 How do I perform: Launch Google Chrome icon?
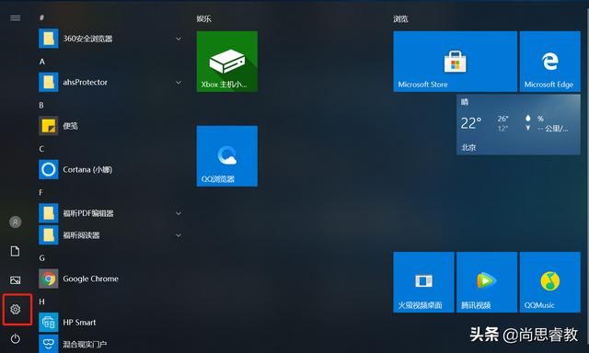(49, 279)
